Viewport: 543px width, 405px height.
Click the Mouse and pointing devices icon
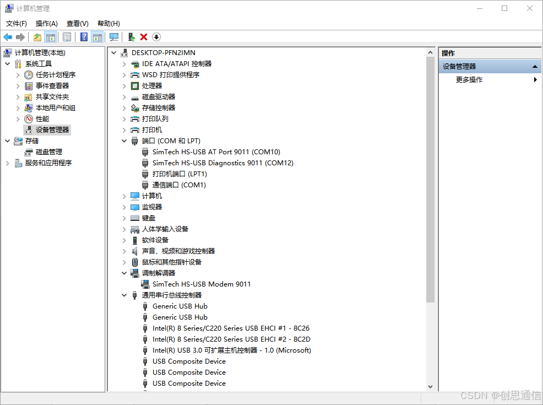pos(135,262)
